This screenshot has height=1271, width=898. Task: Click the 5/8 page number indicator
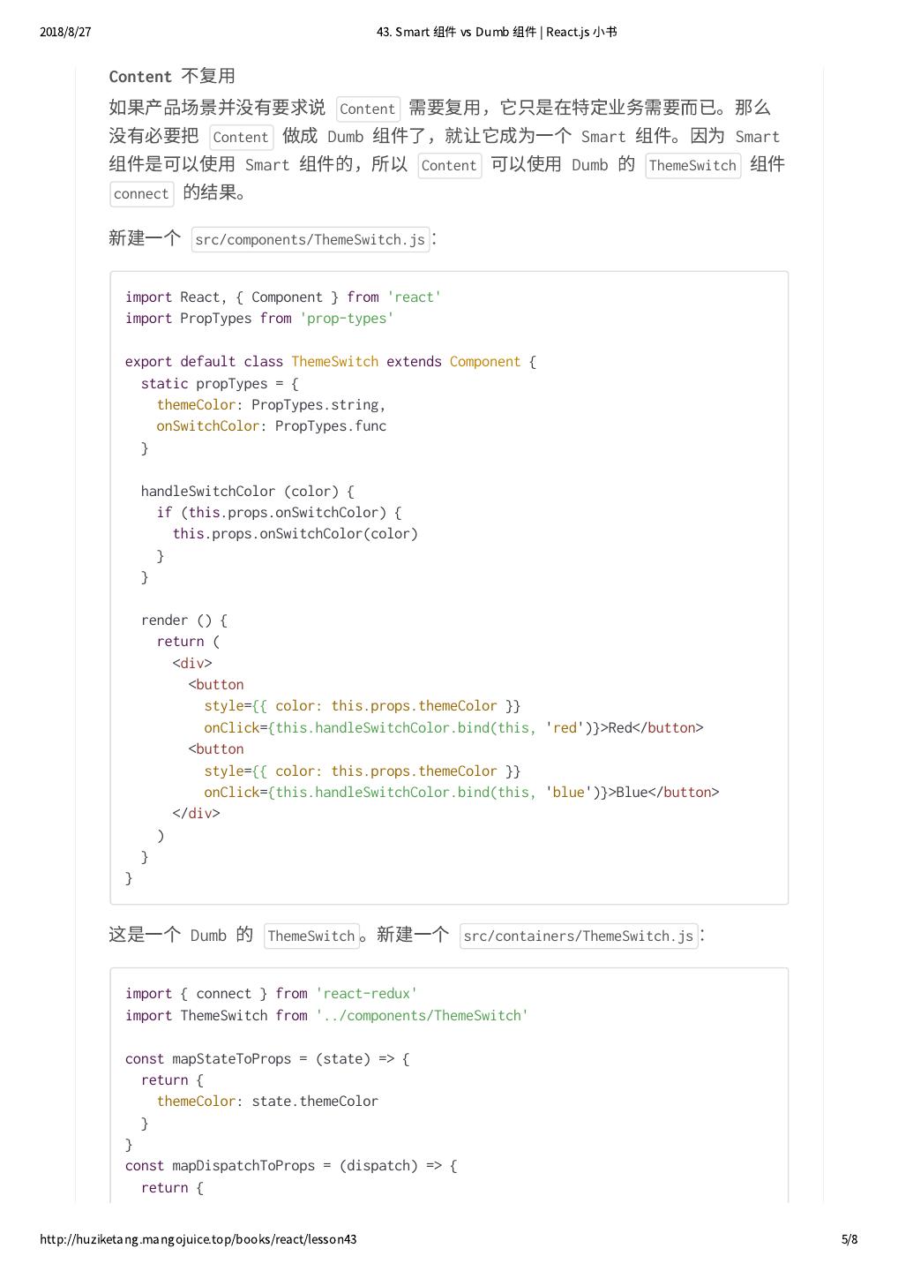tap(849, 1239)
